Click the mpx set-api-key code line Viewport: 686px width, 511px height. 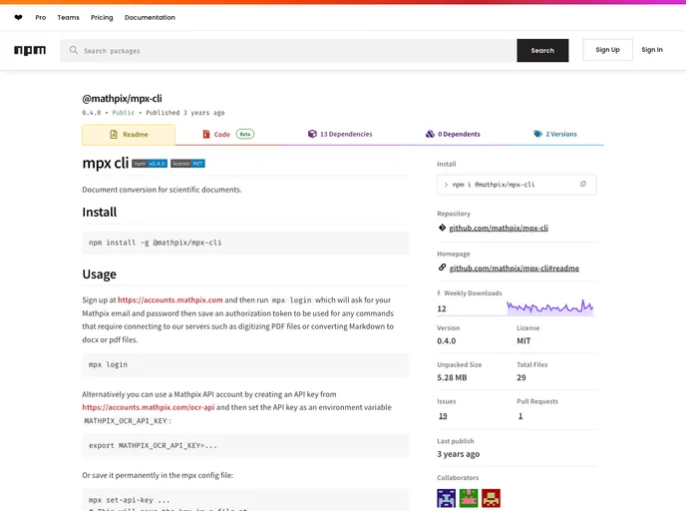click(129, 500)
